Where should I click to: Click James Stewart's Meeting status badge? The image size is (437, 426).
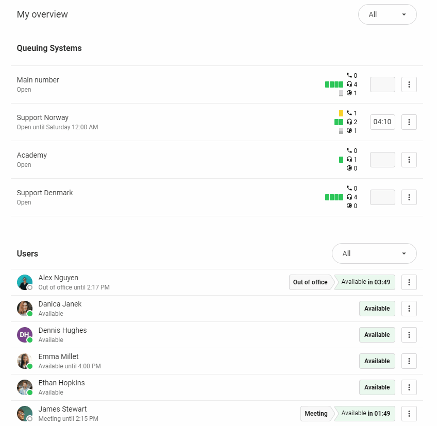click(x=316, y=414)
